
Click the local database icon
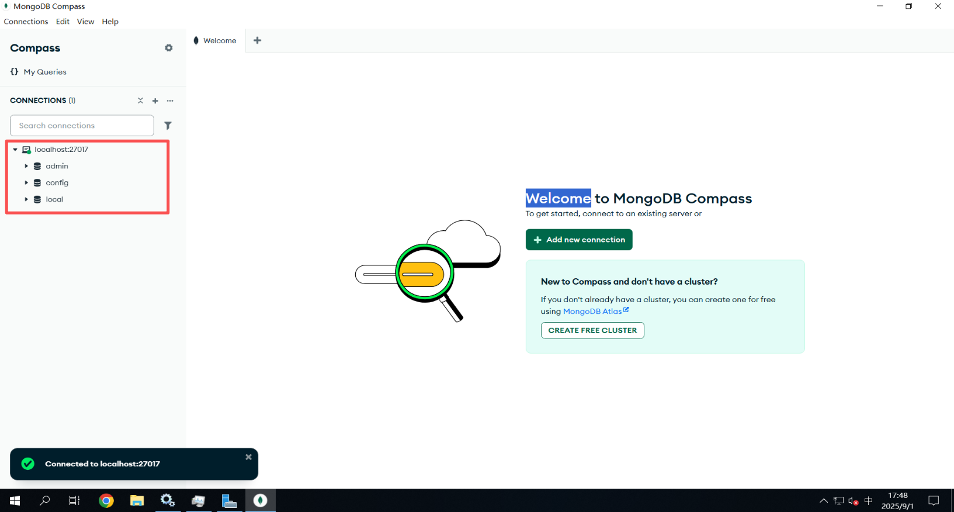pyautogui.click(x=37, y=199)
